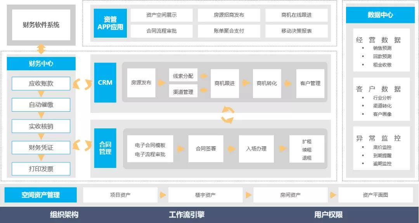Viewport: 419px width, 223px height.
Task: Click down arrow between 应收账款 and 自动催缴
Action: (41, 94)
